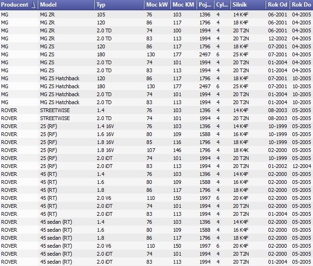The image size is (313, 266).
Task: Click 100 KM in MG ZR 2.0 TD row
Action: (x=177, y=30)
